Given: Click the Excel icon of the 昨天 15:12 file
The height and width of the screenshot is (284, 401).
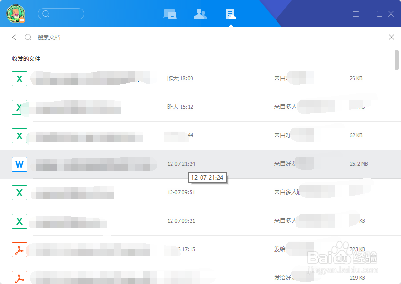Looking at the screenshot, I should tap(19, 107).
